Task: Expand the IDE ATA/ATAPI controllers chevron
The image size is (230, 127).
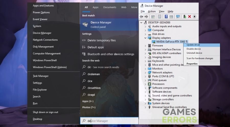Action: (x=145, y=53)
